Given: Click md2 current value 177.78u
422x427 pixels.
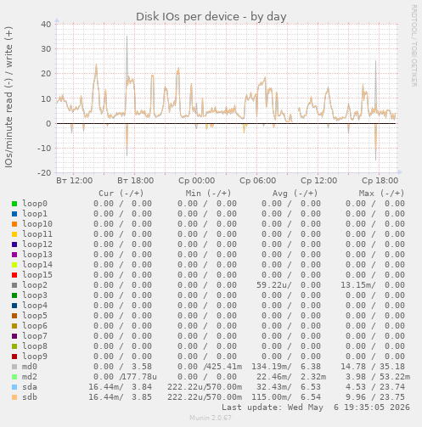Looking at the screenshot, I should (139, 377).
